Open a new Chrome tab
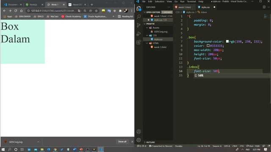 [92, 5]
